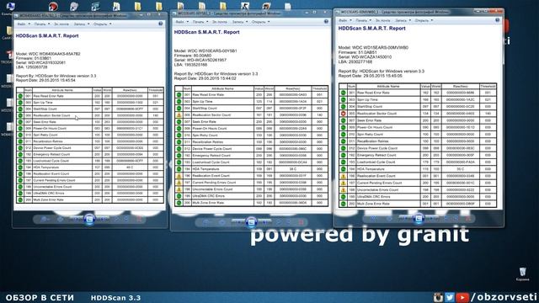
Task: Click actual size button in WD6400AAKS viewer
Action: click(60, 219)
